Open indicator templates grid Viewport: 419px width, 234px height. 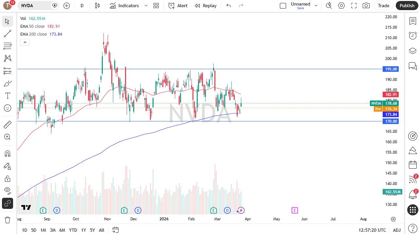156,6
